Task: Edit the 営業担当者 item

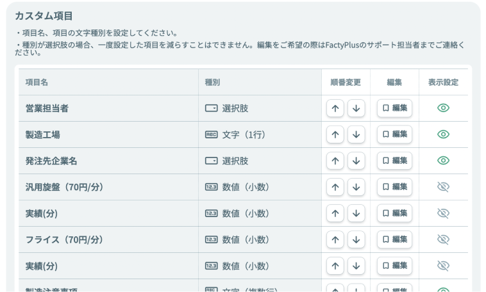Action: pos(394,108)
